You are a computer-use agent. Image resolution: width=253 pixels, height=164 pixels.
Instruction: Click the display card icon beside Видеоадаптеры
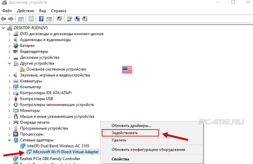click(x=16, y=52)
